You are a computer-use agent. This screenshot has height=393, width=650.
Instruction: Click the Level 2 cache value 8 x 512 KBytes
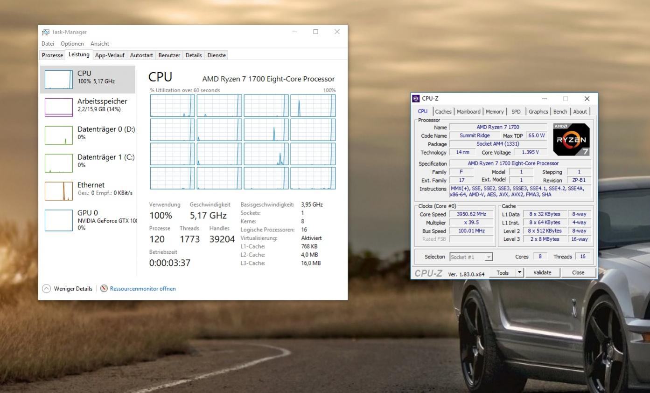[544, 231]
